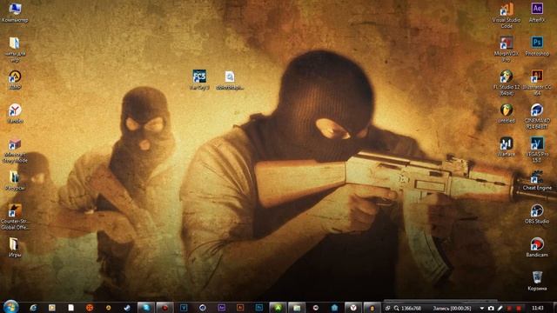This screenshot has height=313, width=557.
Task: Open the Cinema 4D taskbar icon
Action: pyautogui.click(x=203, y=308)
